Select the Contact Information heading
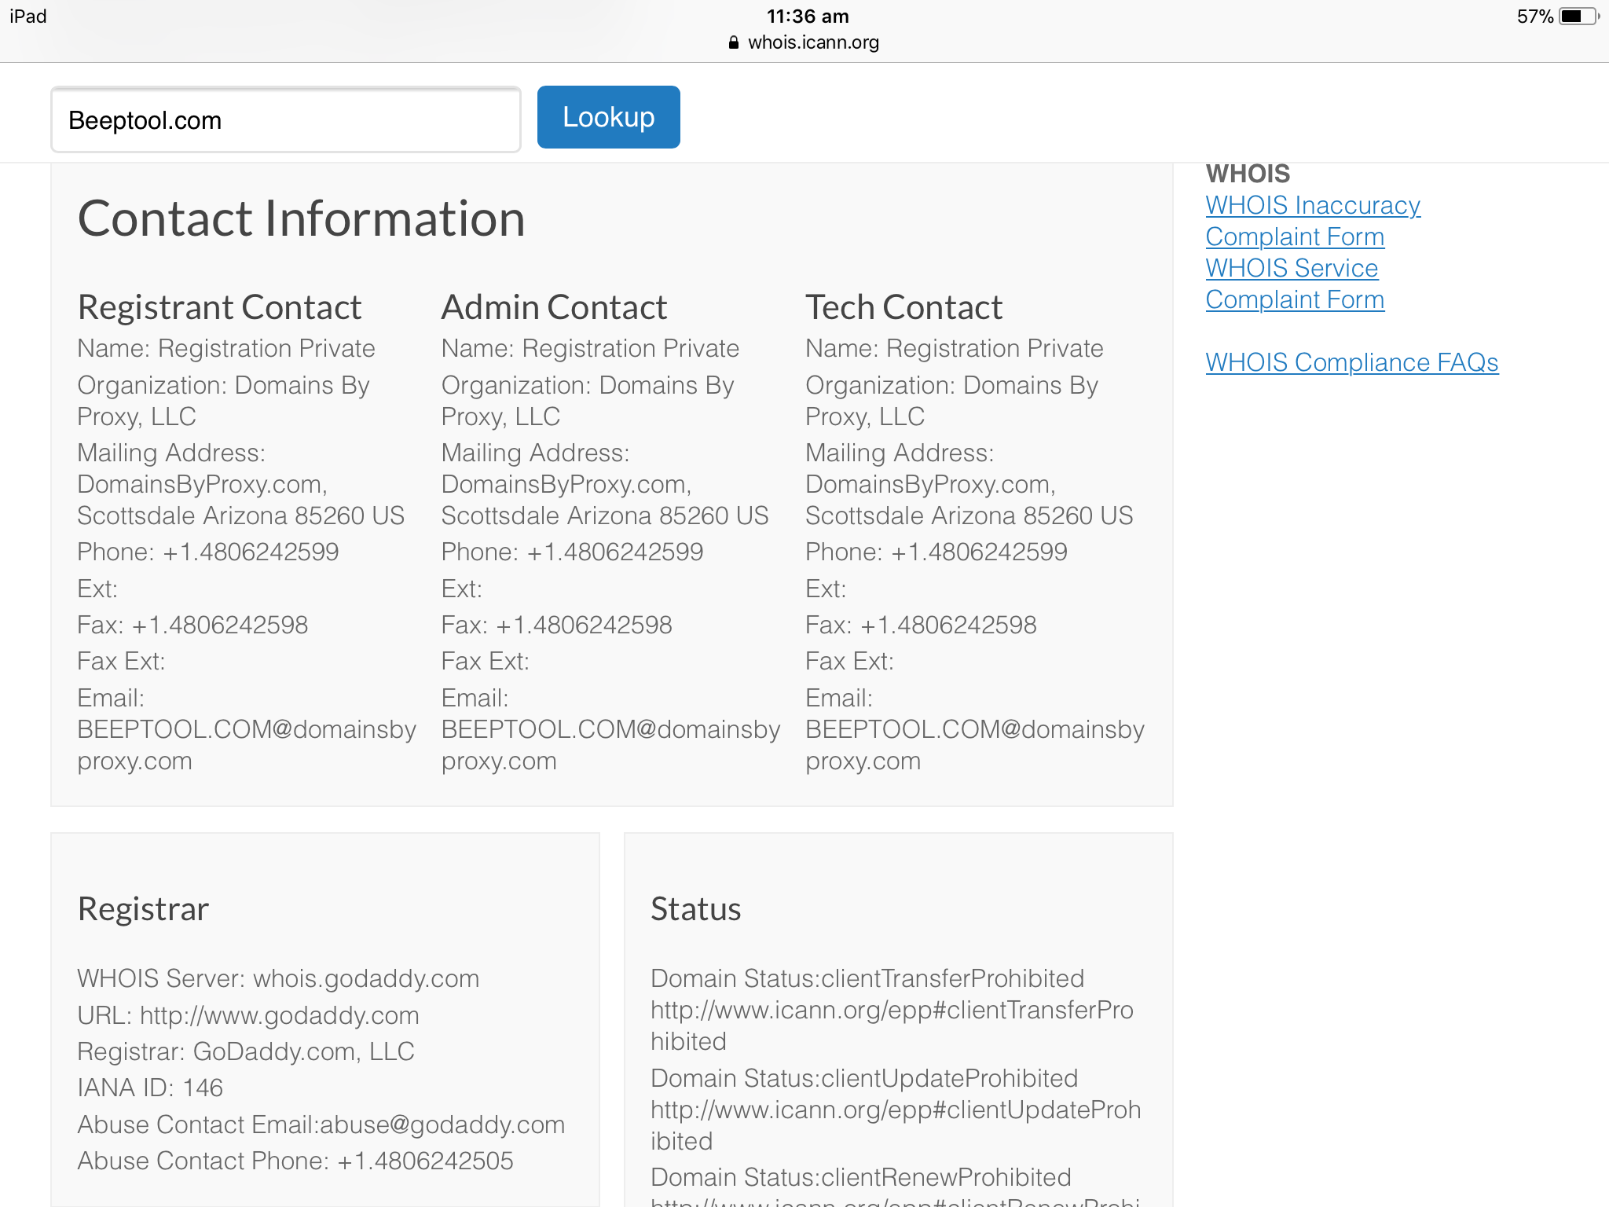The height and width of the screenshot is (1207, 1609). (x=302, y=218)
